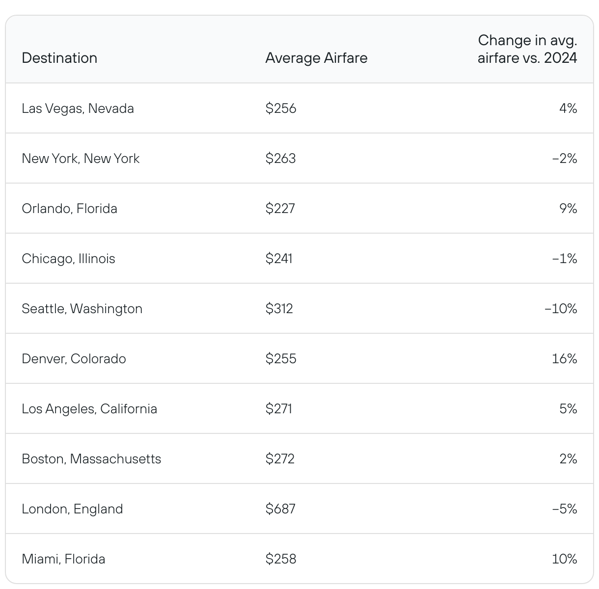Click the Chicago, Illinois destination
The width and height of the screenshot is (599, 589).
(x=68, y=259)
